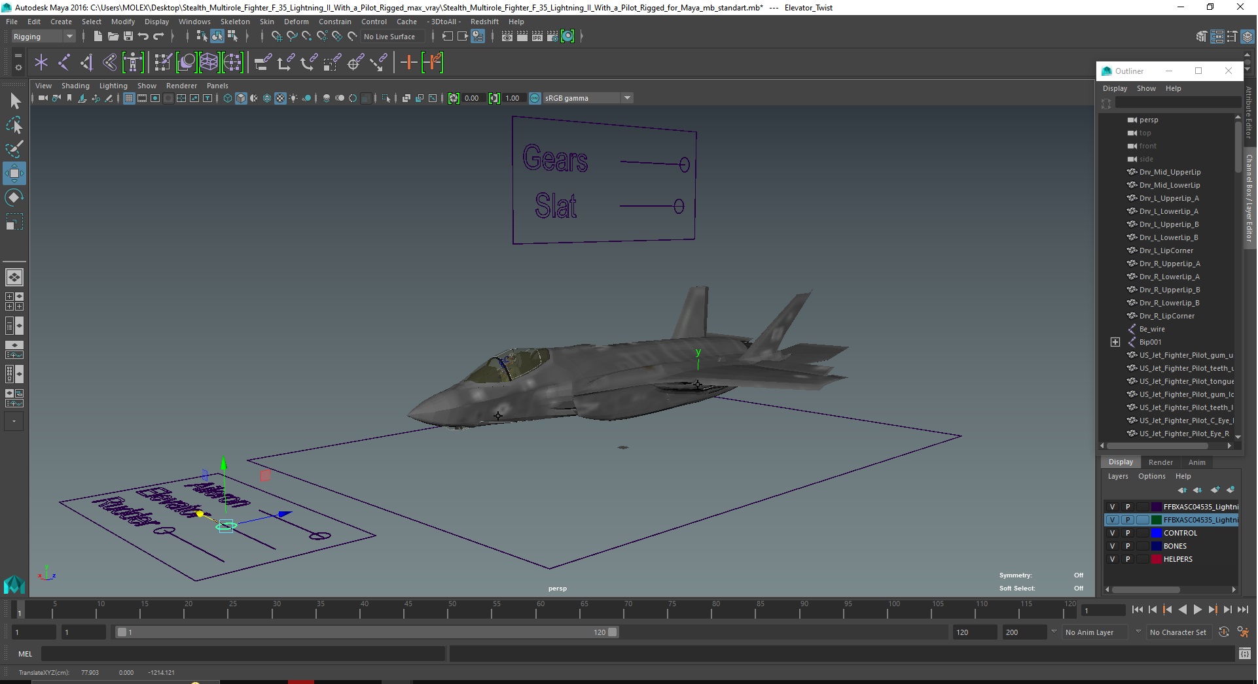Click the No Live Surface field

coord(392,37)
